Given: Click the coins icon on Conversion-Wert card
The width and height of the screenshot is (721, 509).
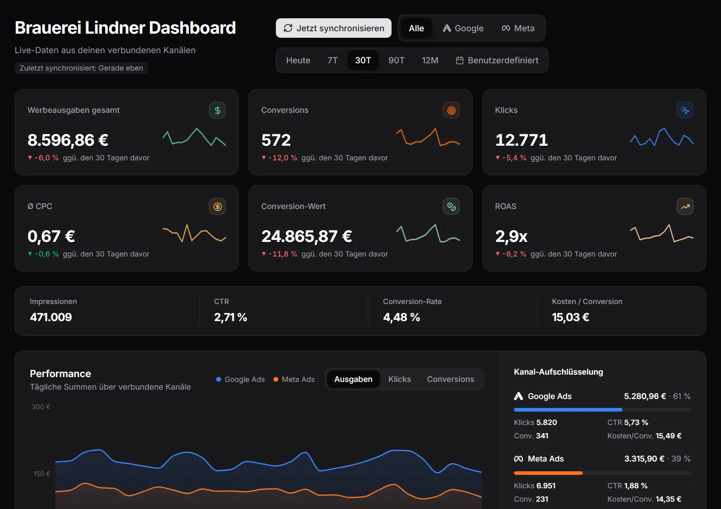Looking at the screenshot, I should point(451,207).
